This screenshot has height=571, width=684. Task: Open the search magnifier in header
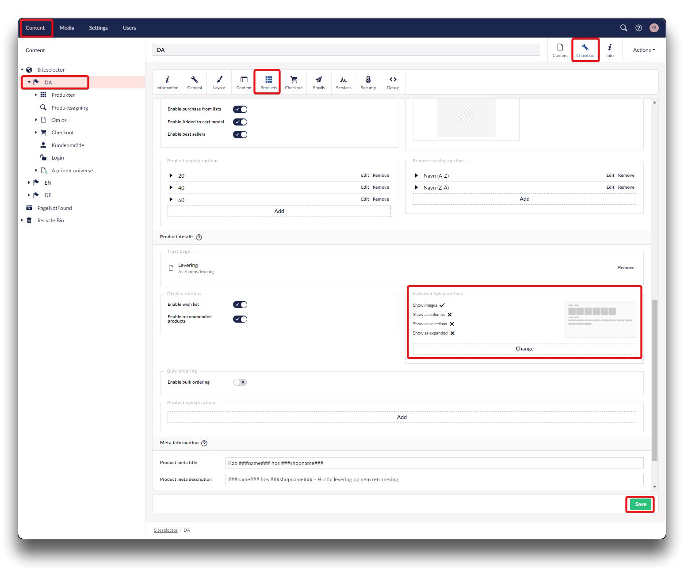coord(623,28)
